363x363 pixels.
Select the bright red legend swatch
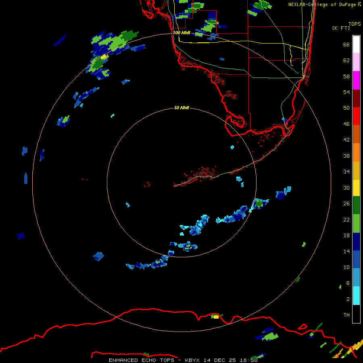point(356,116)
